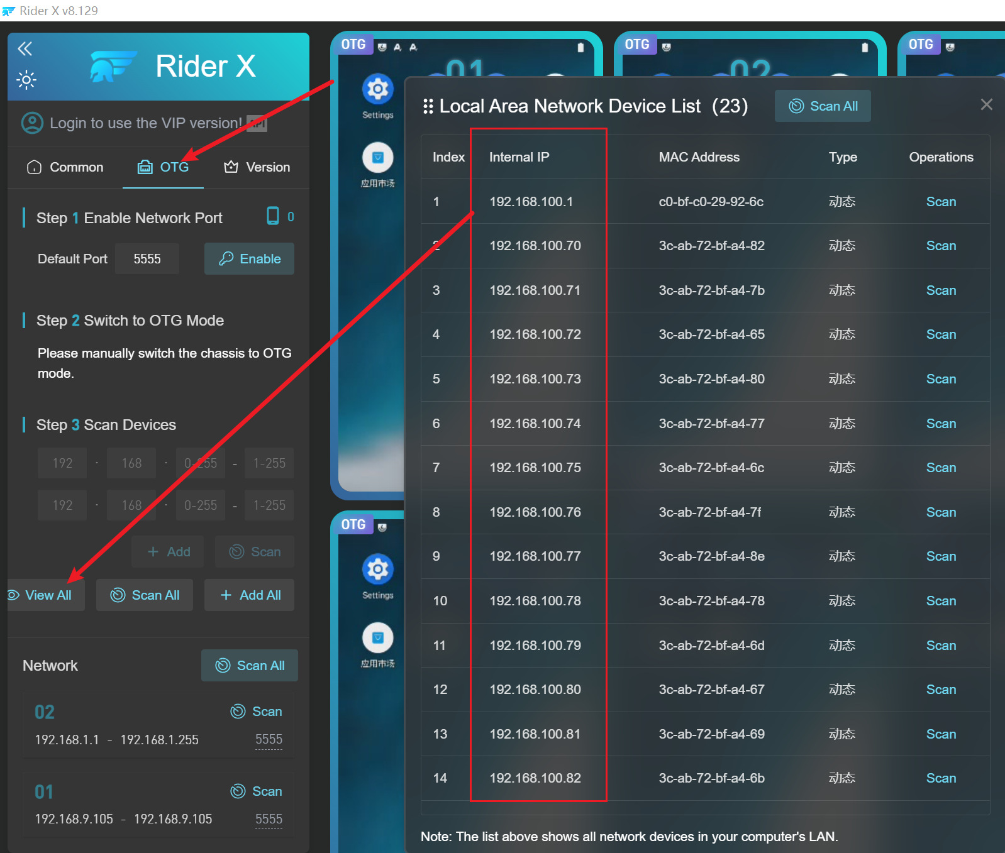This screenshot has width=1005, height=853.
Task: Click the drag handle of device list dialog
Action: 428,106
